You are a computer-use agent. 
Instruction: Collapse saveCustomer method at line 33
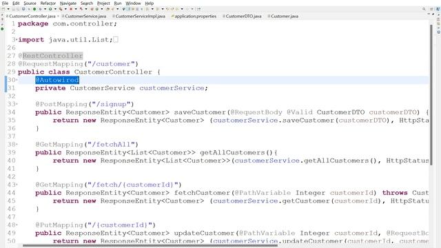tap(17, 104)
